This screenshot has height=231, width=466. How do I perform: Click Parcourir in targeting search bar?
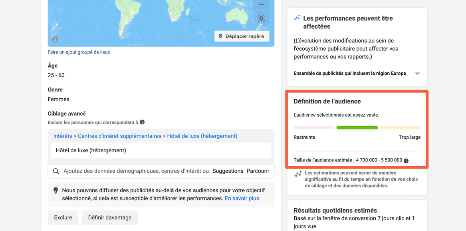tap(258, 171)
